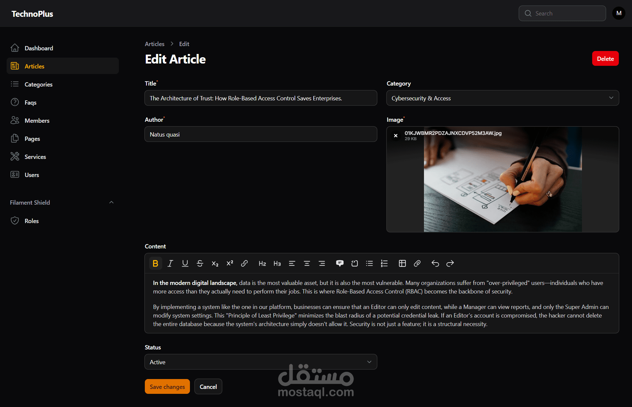Viewport: 632px width, 407px height.
Task: Click the numbered list icon
Action: tap(384, 264)
